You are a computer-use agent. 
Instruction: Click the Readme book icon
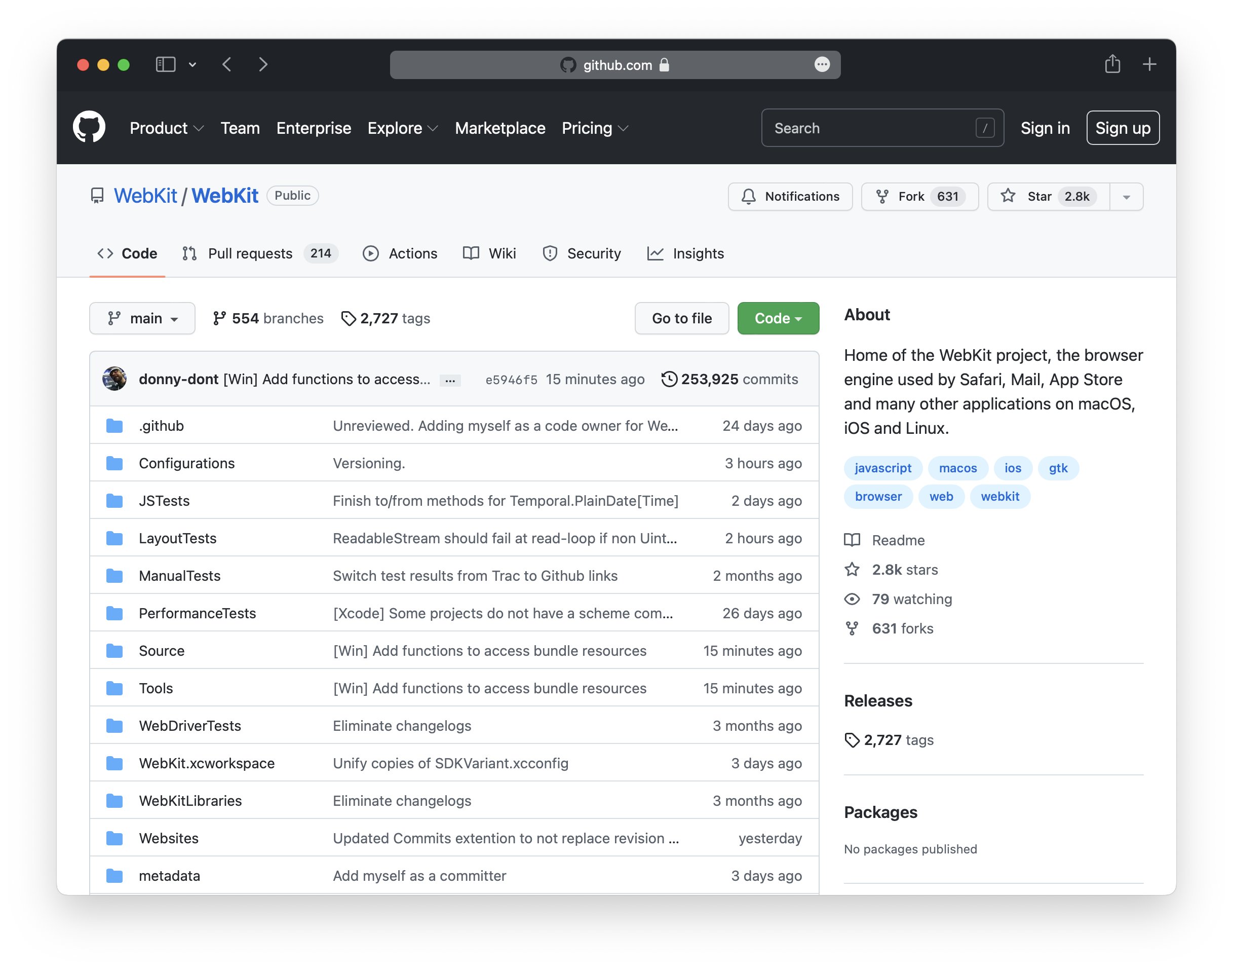pos(853,540)
